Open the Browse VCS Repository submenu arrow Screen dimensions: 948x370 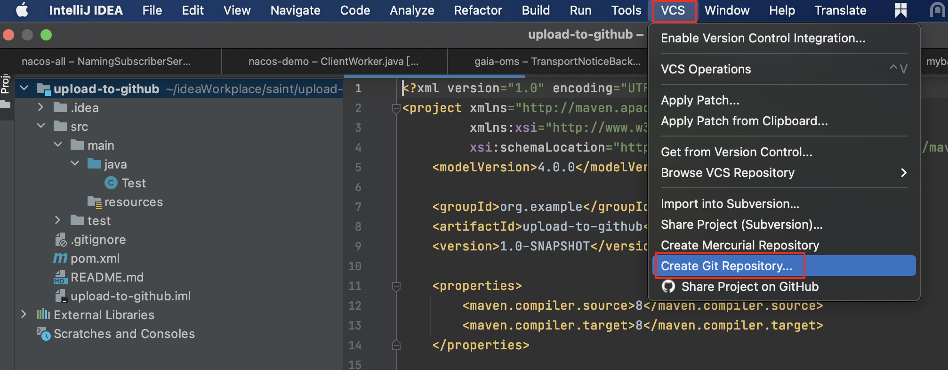click(x=903, y=173)
